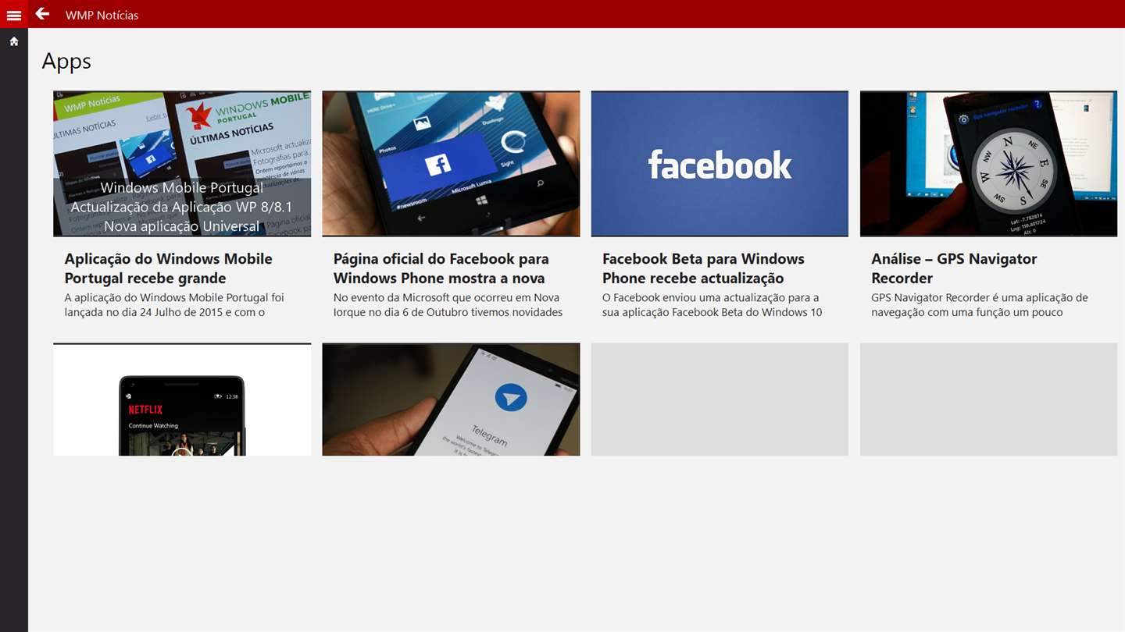Open the Lumia Facebook tile photo
The image size is (1125, 632).
[451, 164]
